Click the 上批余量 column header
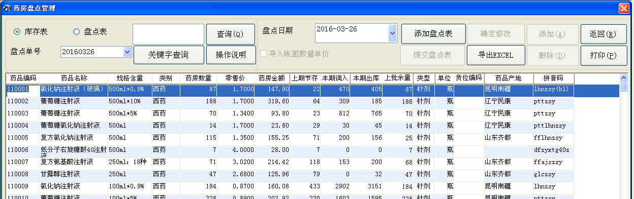The height and width of the screenshot is (199, 634). coord(398,78)
